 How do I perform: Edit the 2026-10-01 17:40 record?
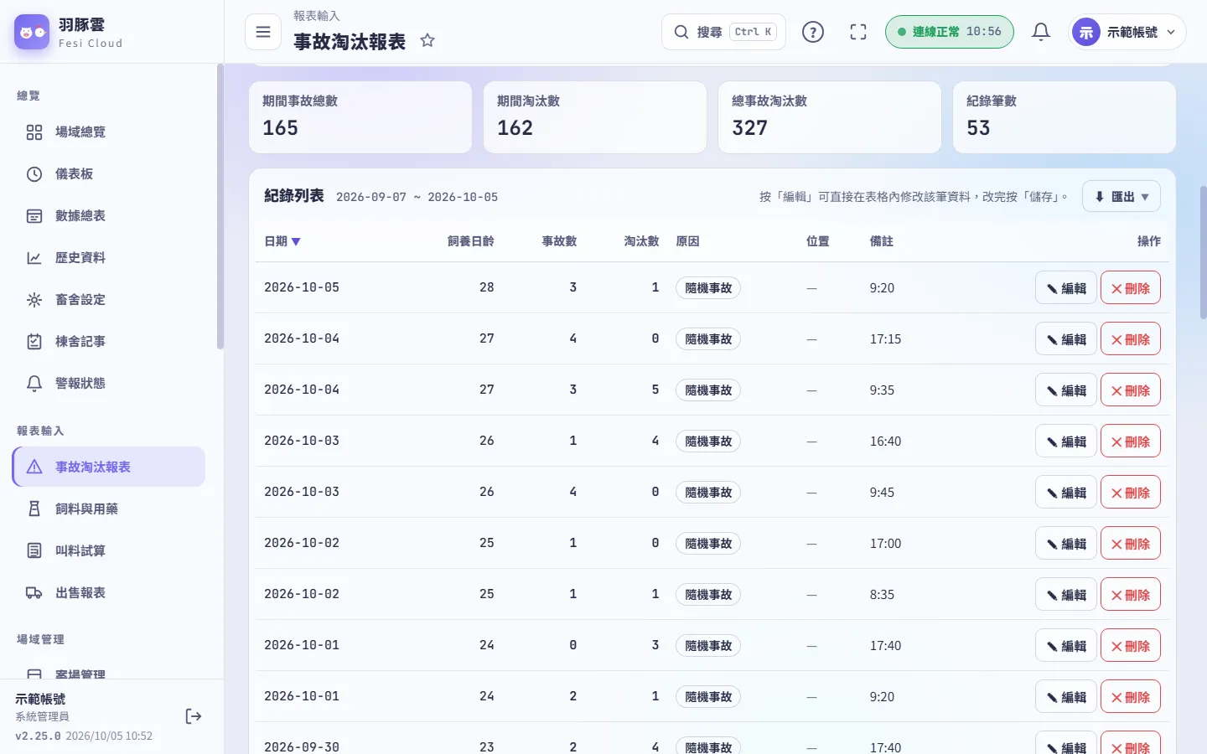click(1066, 646)
